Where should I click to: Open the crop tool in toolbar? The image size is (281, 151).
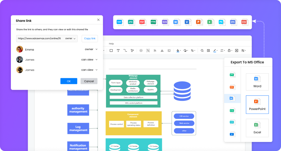point(193,50)
